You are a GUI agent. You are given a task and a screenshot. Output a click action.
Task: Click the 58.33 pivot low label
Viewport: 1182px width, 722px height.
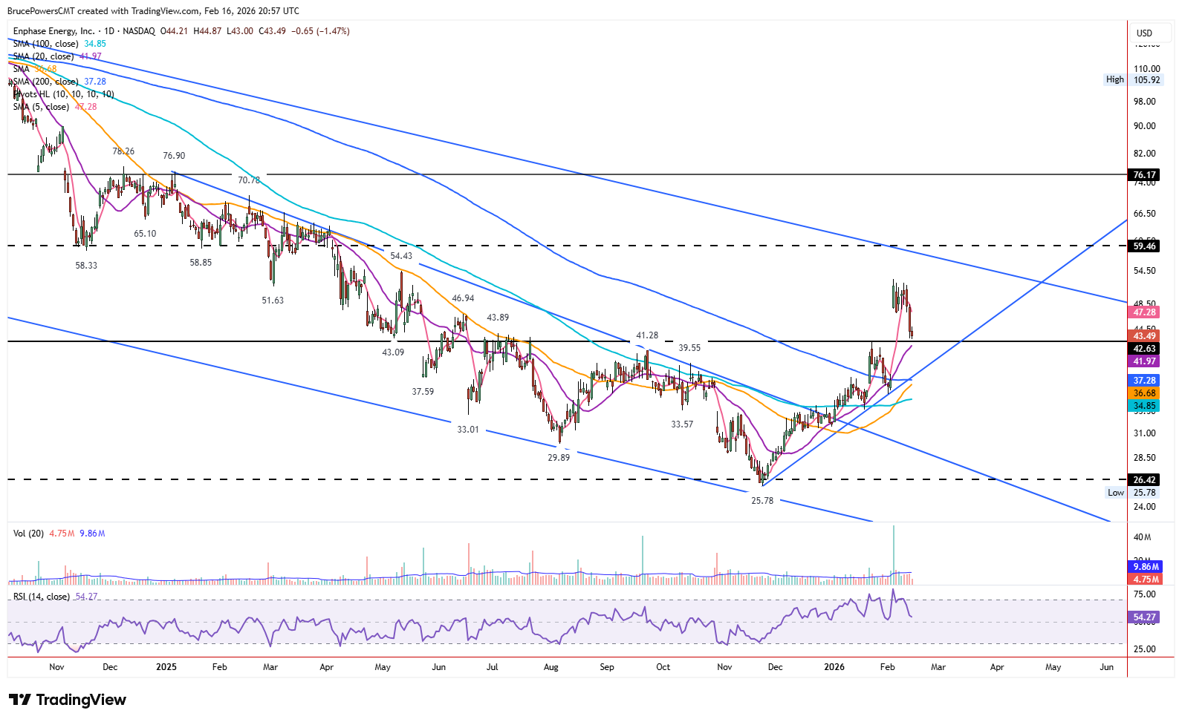pyautogui.click(x=86, y=266)
